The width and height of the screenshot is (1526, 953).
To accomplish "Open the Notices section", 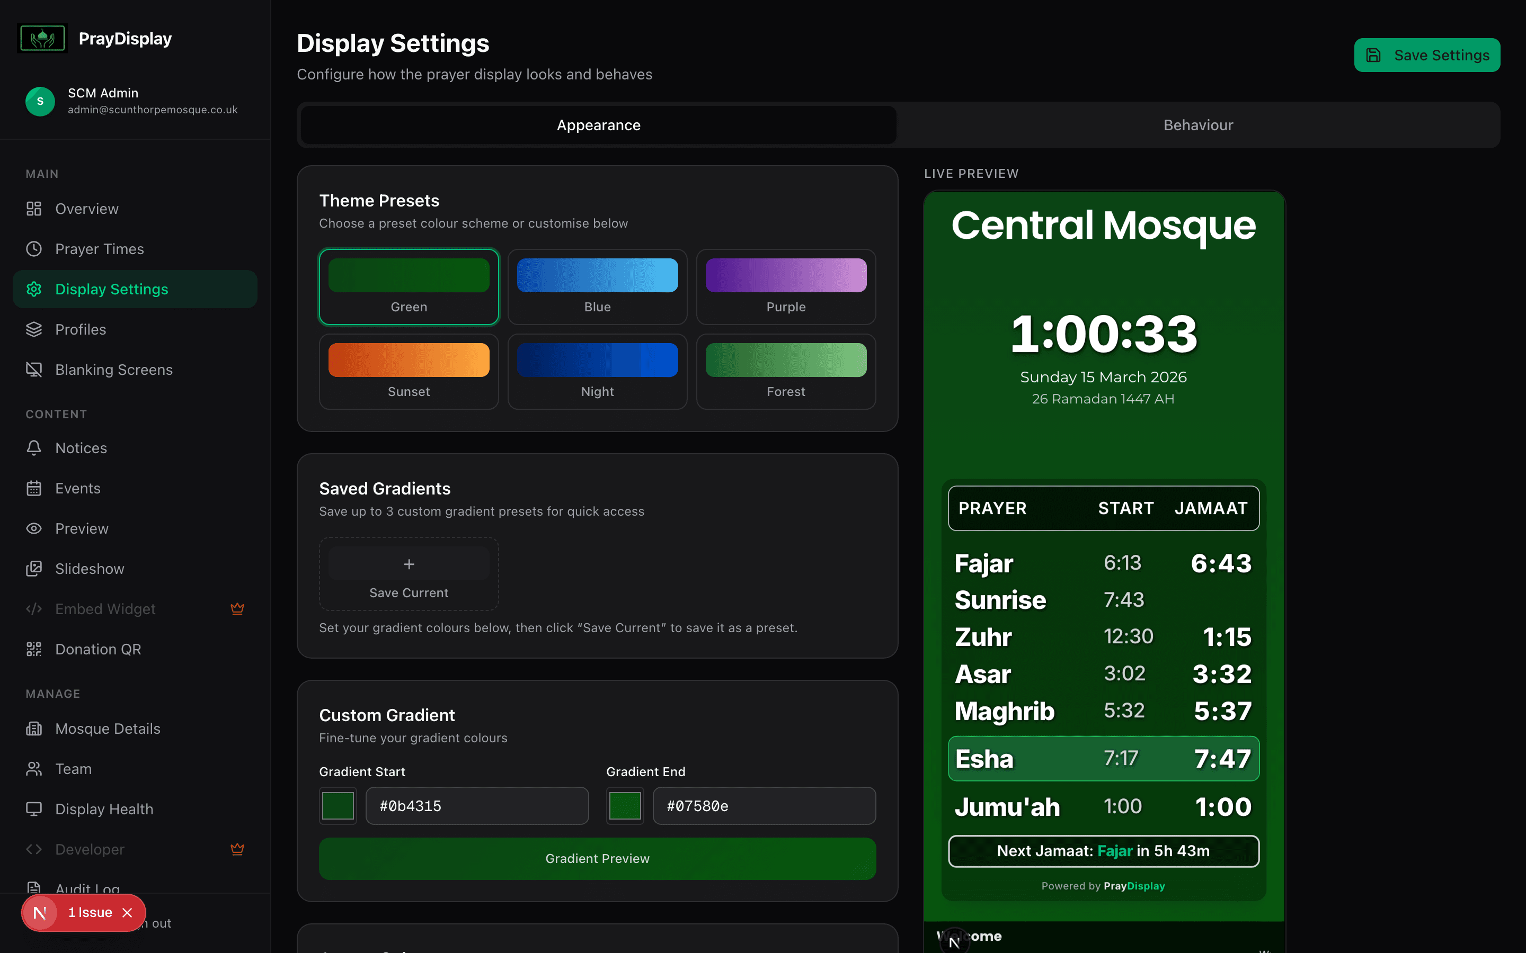I will 81,447.
